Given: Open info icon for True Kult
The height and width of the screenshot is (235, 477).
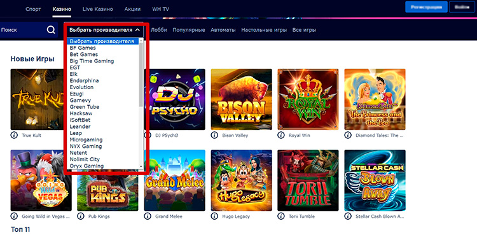Looking at the screenshot, I should coord(14,135).
